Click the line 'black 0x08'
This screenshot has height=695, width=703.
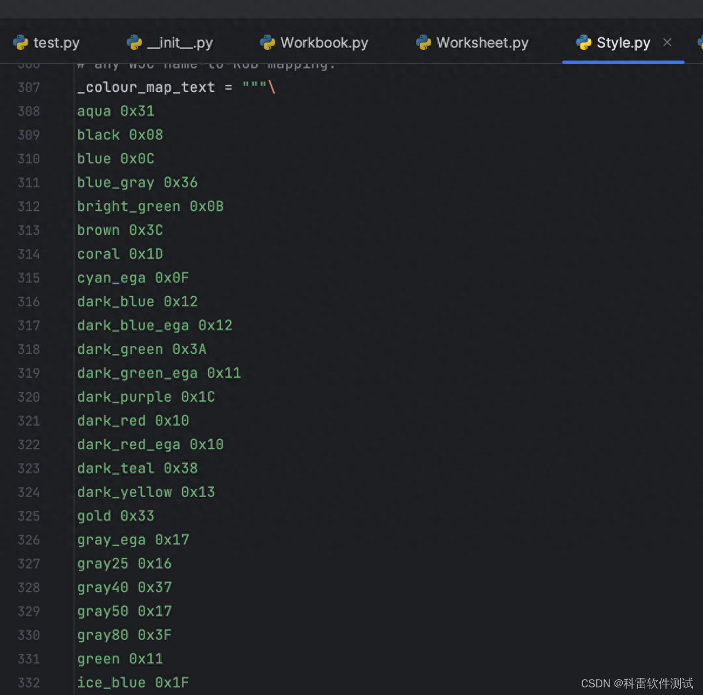pyautogui.click(x=120, y=135)
